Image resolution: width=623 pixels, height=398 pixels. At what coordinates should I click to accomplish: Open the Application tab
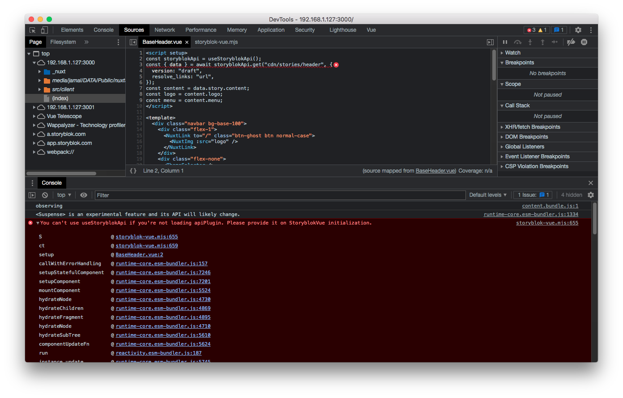pyautogui.click(x=271, y=30)
